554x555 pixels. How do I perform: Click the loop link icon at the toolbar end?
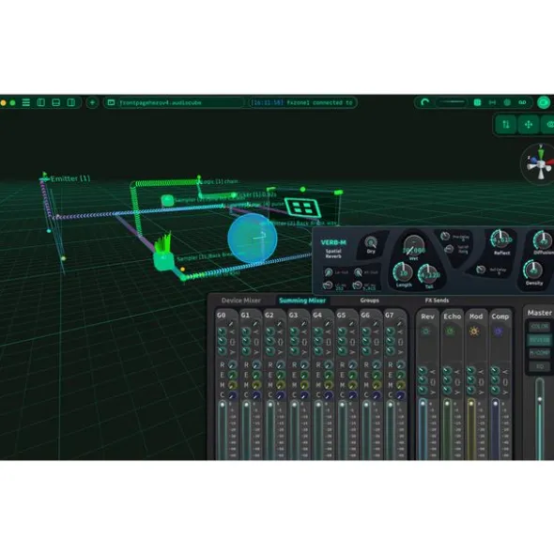(522, 102)
